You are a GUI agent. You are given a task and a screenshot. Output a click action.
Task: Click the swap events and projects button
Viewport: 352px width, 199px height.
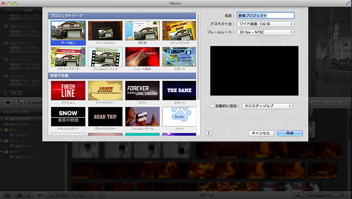click(x=19, y=103)
